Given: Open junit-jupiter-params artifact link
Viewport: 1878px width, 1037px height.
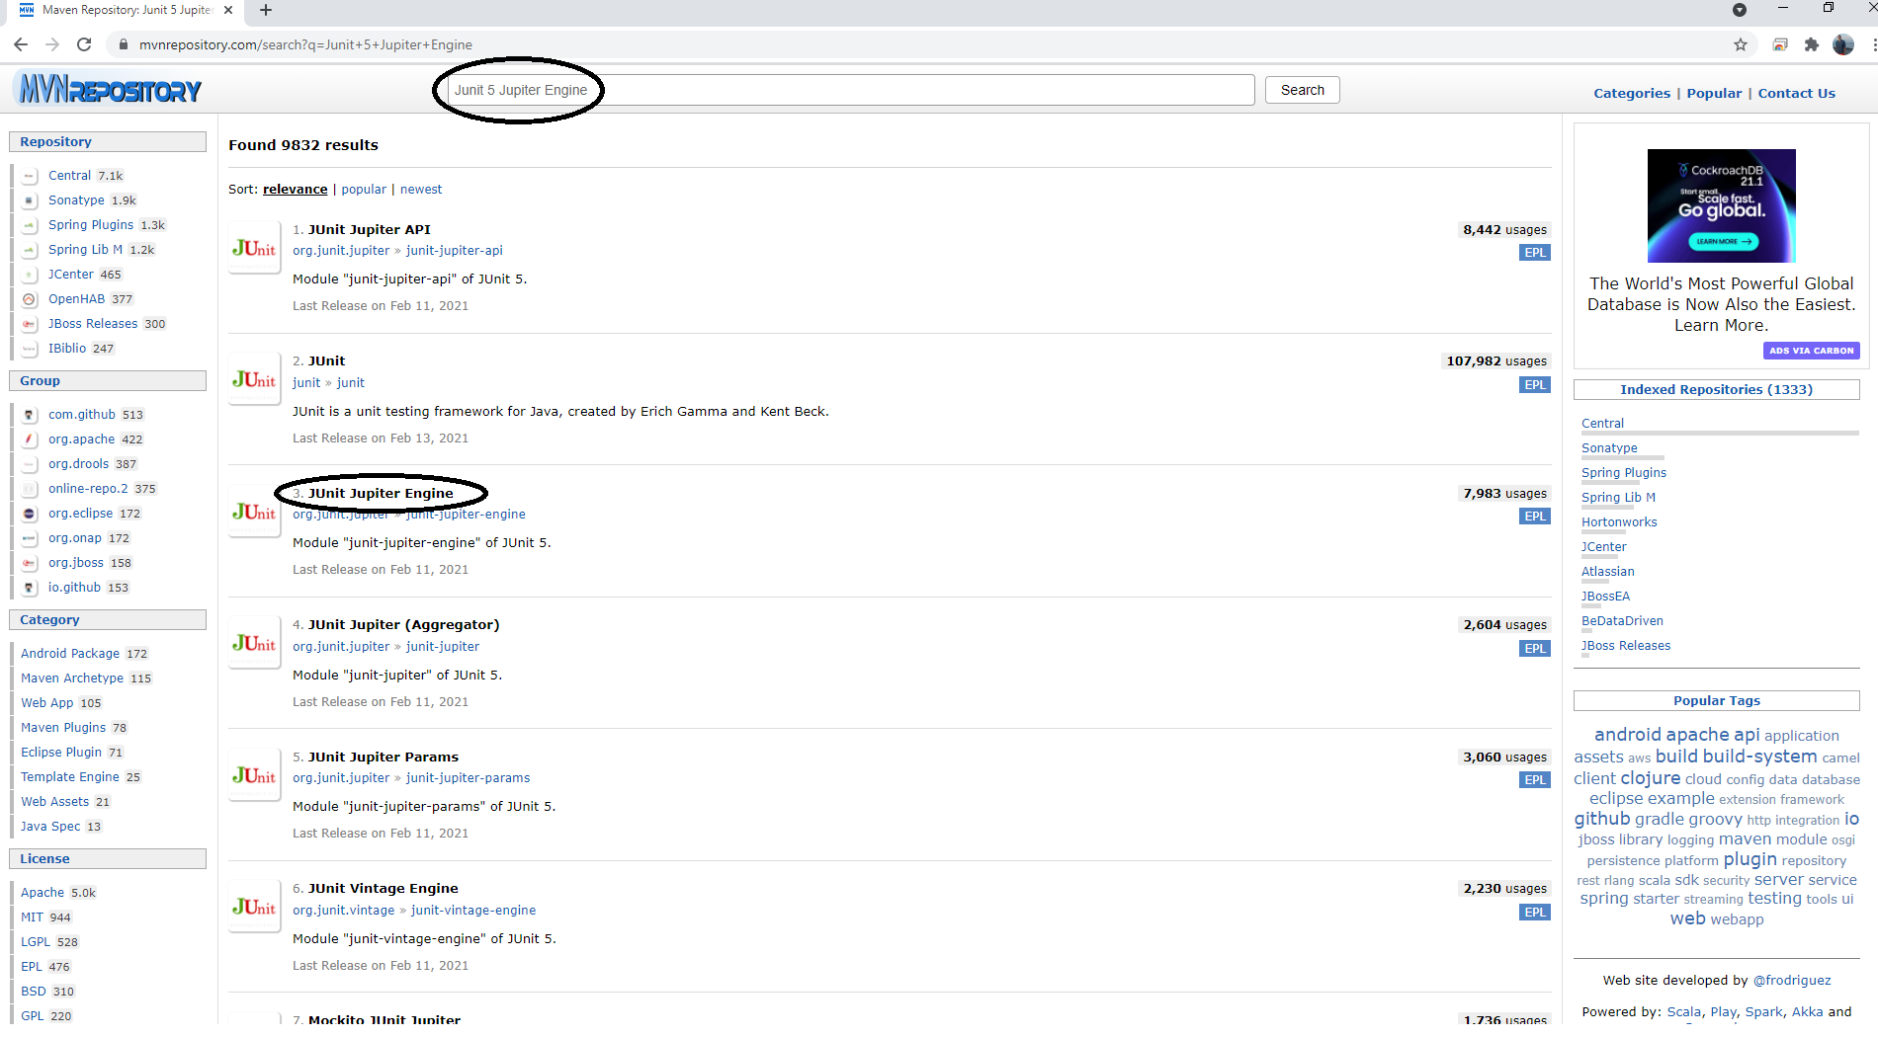Looking at the screenshot, I should [x=468, y=778].
